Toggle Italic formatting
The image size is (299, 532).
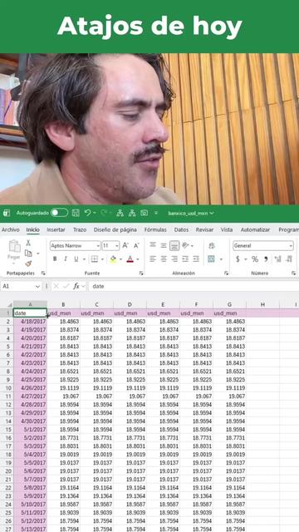(66, 259)
